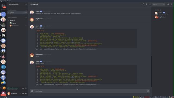Open the emoji picker

(x=148, y=91)
